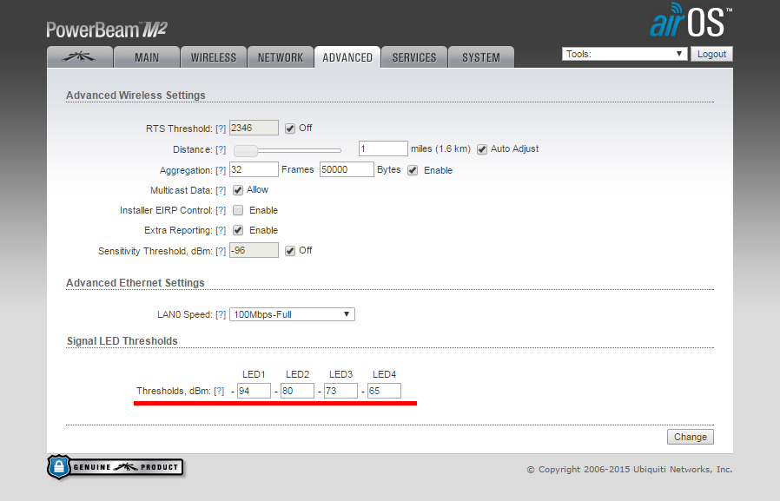Click the PowerBeam M2 product title
This screenshot has width=780, height=501.
pos(107,30)
